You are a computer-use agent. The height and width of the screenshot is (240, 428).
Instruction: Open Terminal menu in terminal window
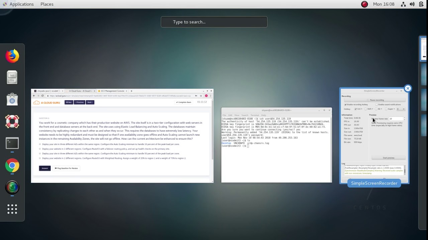[254, 115]
